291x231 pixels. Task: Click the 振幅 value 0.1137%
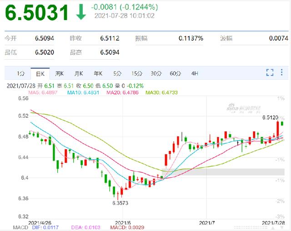(x=191, y=38)
